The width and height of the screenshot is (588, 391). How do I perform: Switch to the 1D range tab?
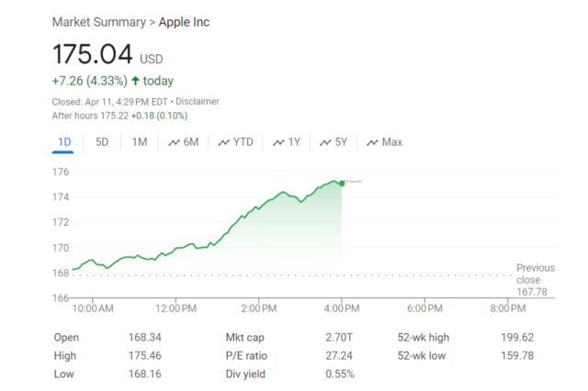pos(64,142)
